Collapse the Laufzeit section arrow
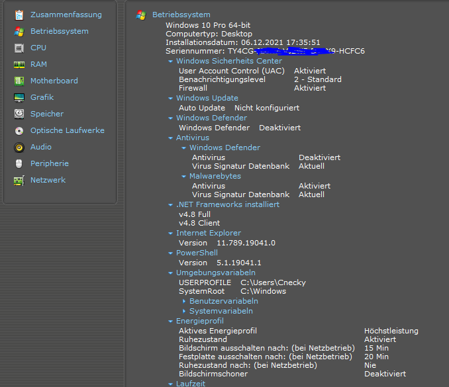This screenshot has height=387, width=449. coord(170,384)
